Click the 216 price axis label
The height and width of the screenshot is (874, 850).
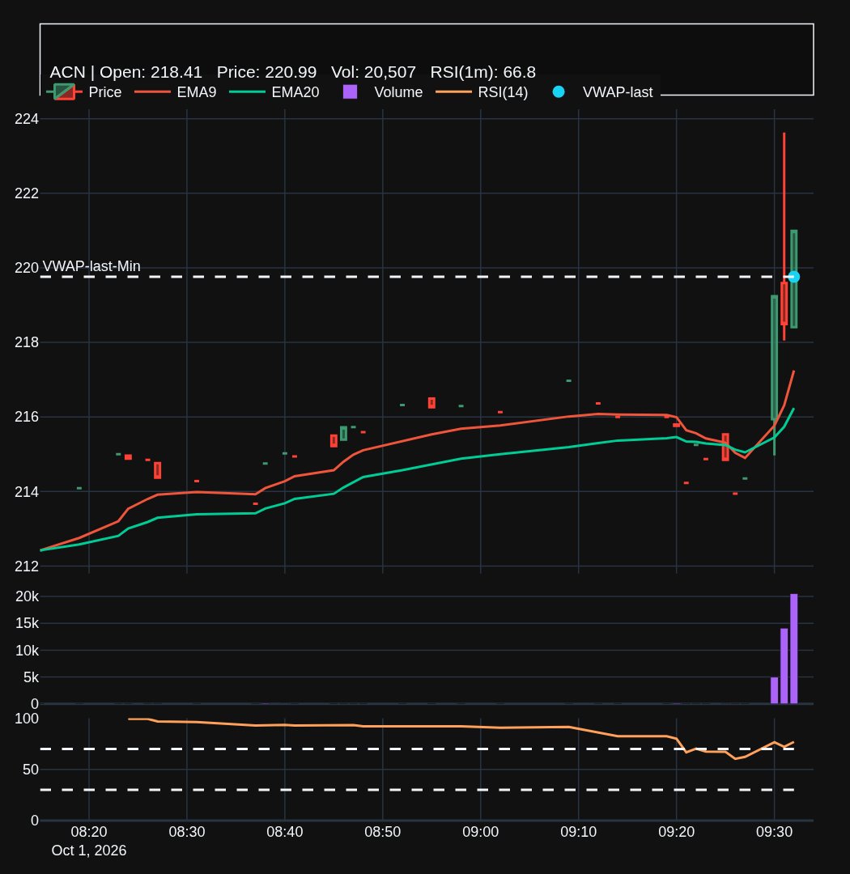point(27,417)
